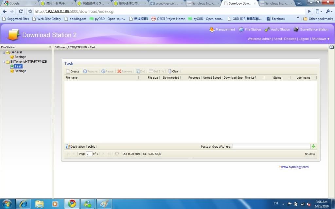Open the Shutdown dropdown menu
The image size is (335, 209).
pyautogui.click(x=321, y=39)
